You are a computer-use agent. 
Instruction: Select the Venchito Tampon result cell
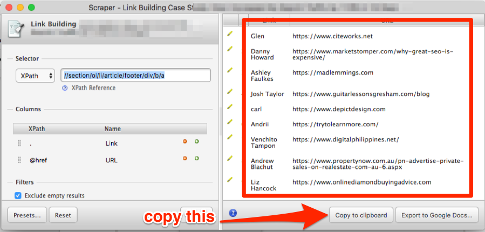pyautogui.click(x=264, y=142)
